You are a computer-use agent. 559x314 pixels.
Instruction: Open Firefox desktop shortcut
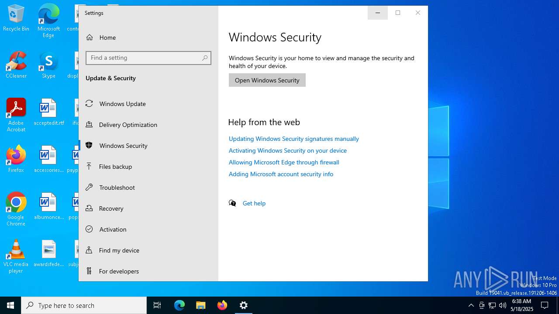tap(16, 159)
